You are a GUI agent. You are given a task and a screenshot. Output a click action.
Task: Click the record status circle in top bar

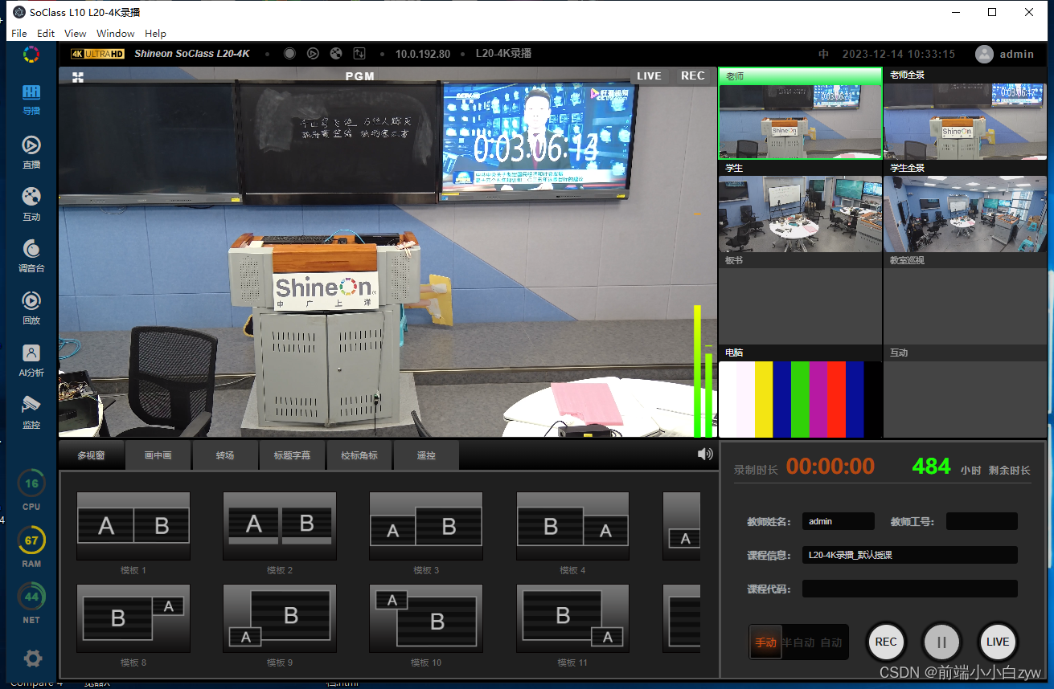click(289, 54)
